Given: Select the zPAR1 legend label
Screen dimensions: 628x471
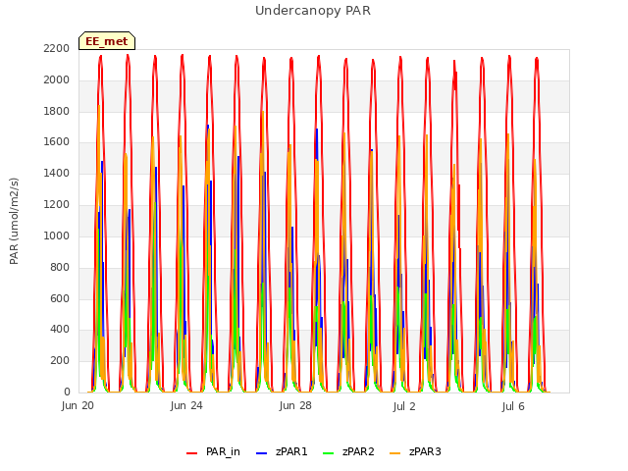Looking at the screenshot, I should coord(291,451).
